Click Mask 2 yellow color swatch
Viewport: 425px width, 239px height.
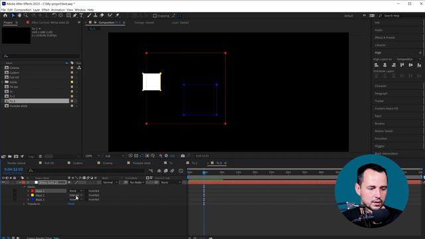(x=33, y=195)
